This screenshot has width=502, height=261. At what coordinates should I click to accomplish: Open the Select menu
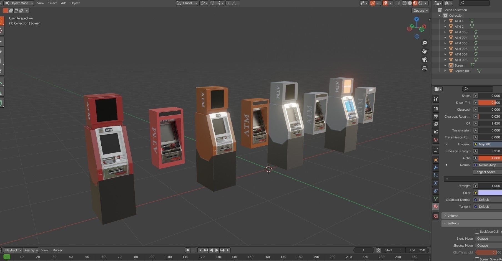52,3
